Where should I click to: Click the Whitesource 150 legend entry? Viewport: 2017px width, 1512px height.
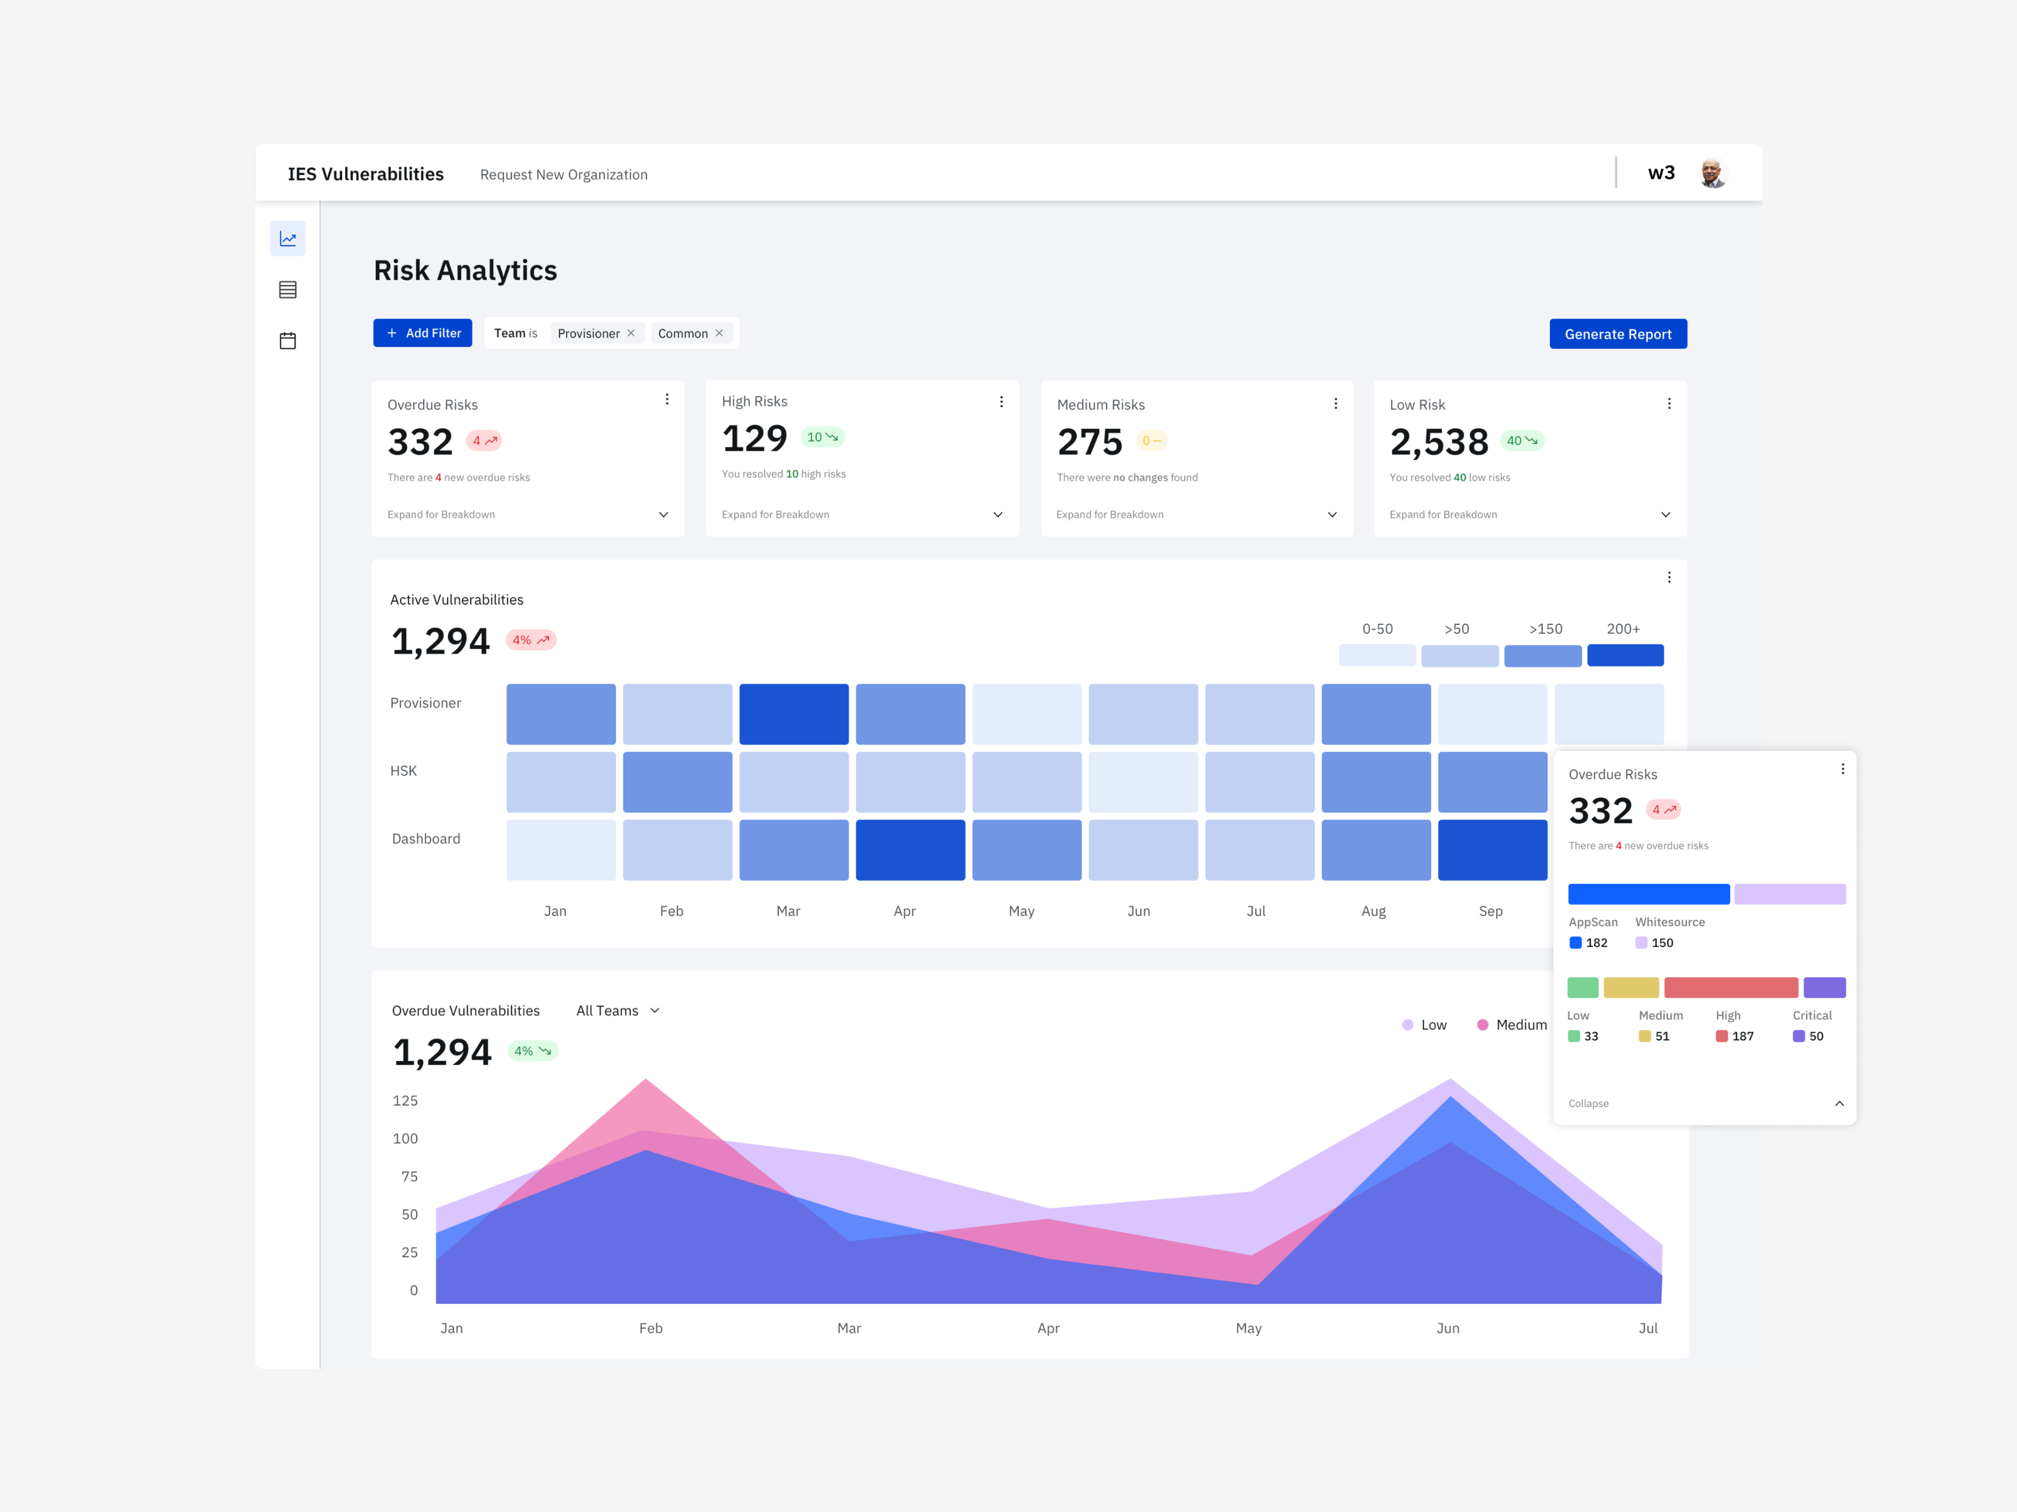click(1654, 943)
